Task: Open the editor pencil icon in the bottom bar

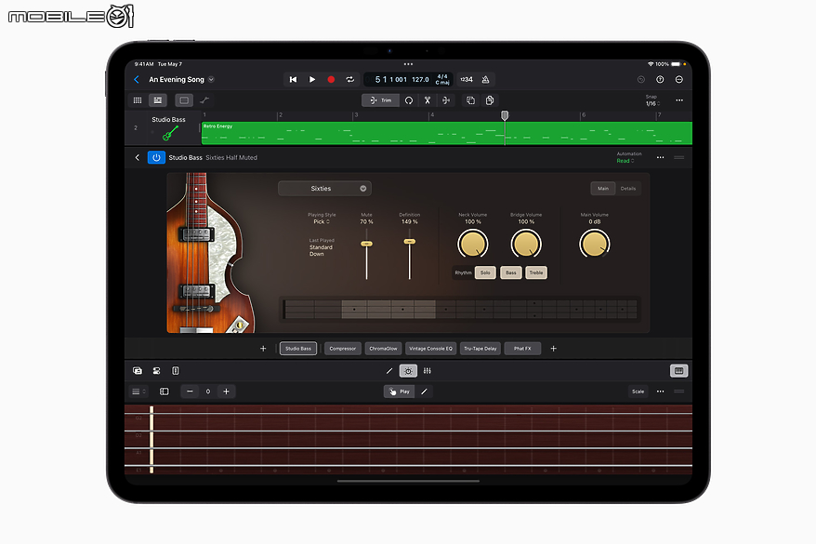Action: click(x=389, y=371)
